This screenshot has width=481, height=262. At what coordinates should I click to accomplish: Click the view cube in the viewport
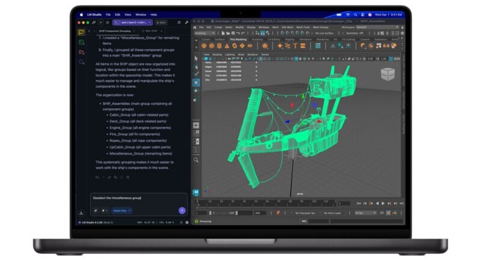point(387,73)
